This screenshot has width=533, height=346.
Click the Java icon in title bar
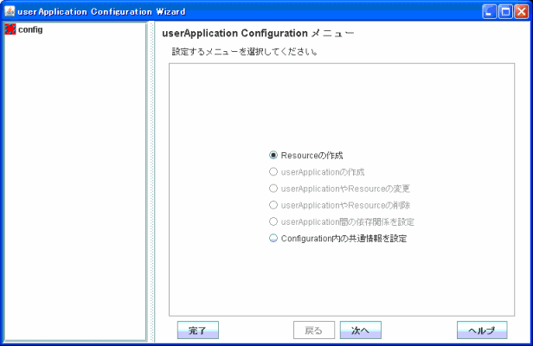[10, 11]
